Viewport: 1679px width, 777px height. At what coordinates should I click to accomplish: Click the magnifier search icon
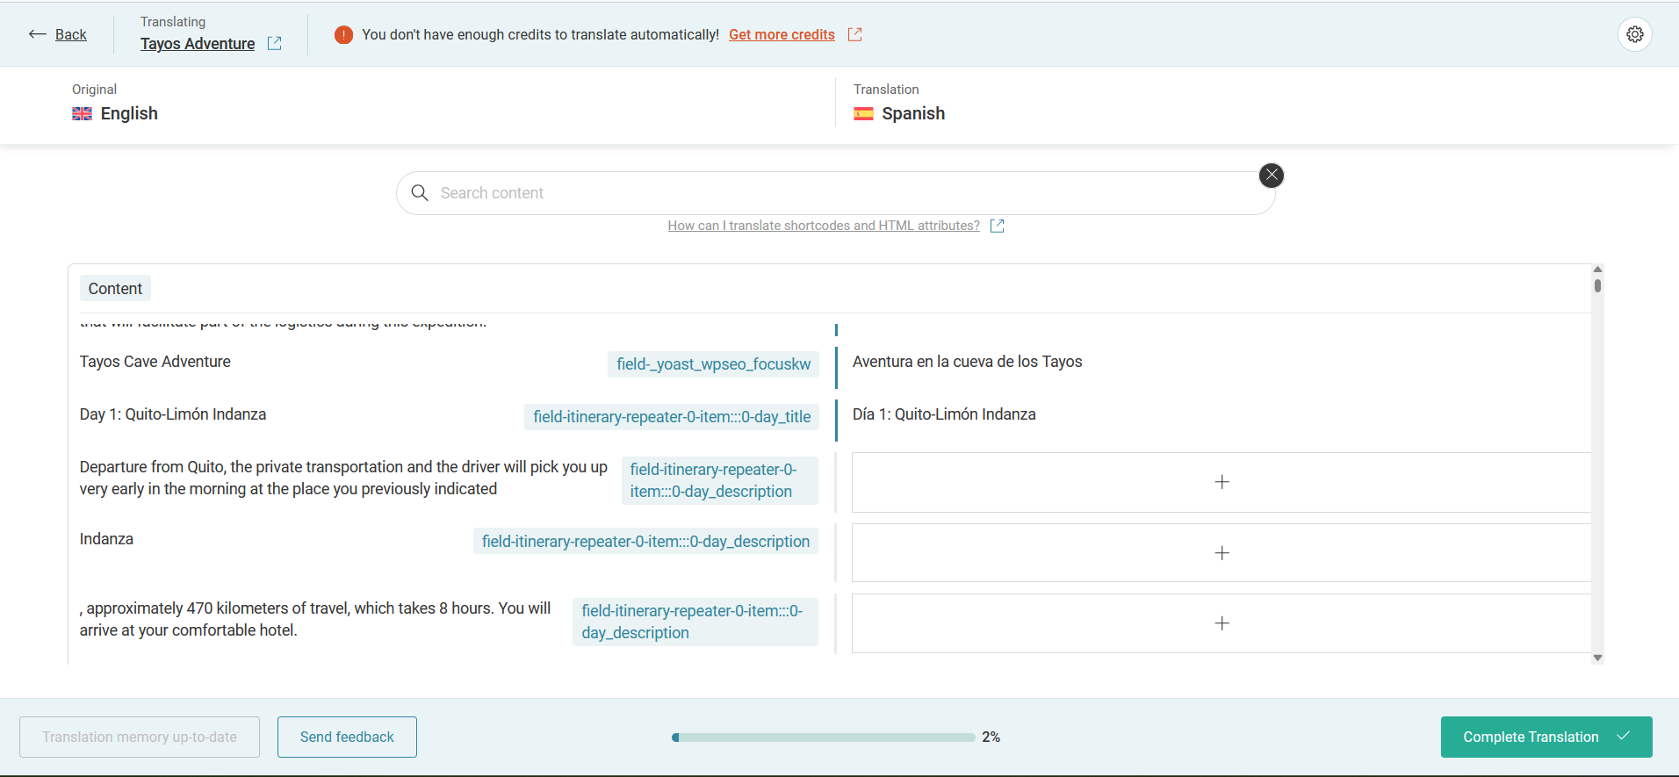[420, 193]
